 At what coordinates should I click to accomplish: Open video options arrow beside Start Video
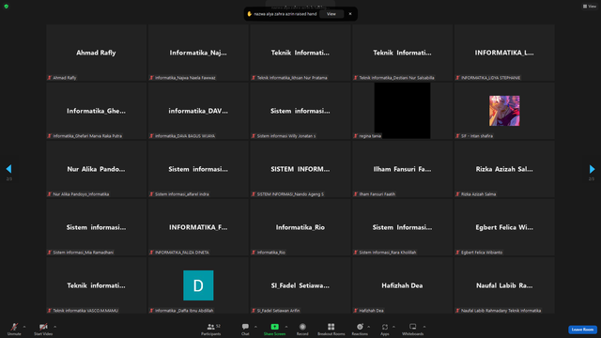coord(55,327)
